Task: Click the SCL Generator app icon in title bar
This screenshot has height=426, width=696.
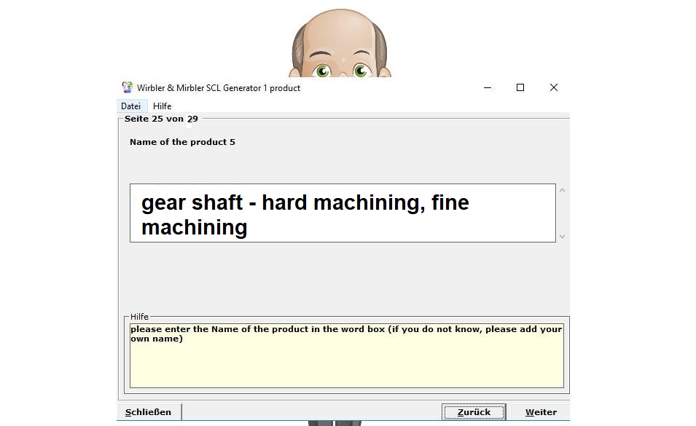Action: (x=128, y=87)
